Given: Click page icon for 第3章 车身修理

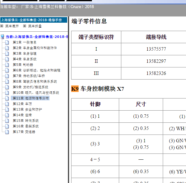Looking at the screenshot, I should 7,53.
